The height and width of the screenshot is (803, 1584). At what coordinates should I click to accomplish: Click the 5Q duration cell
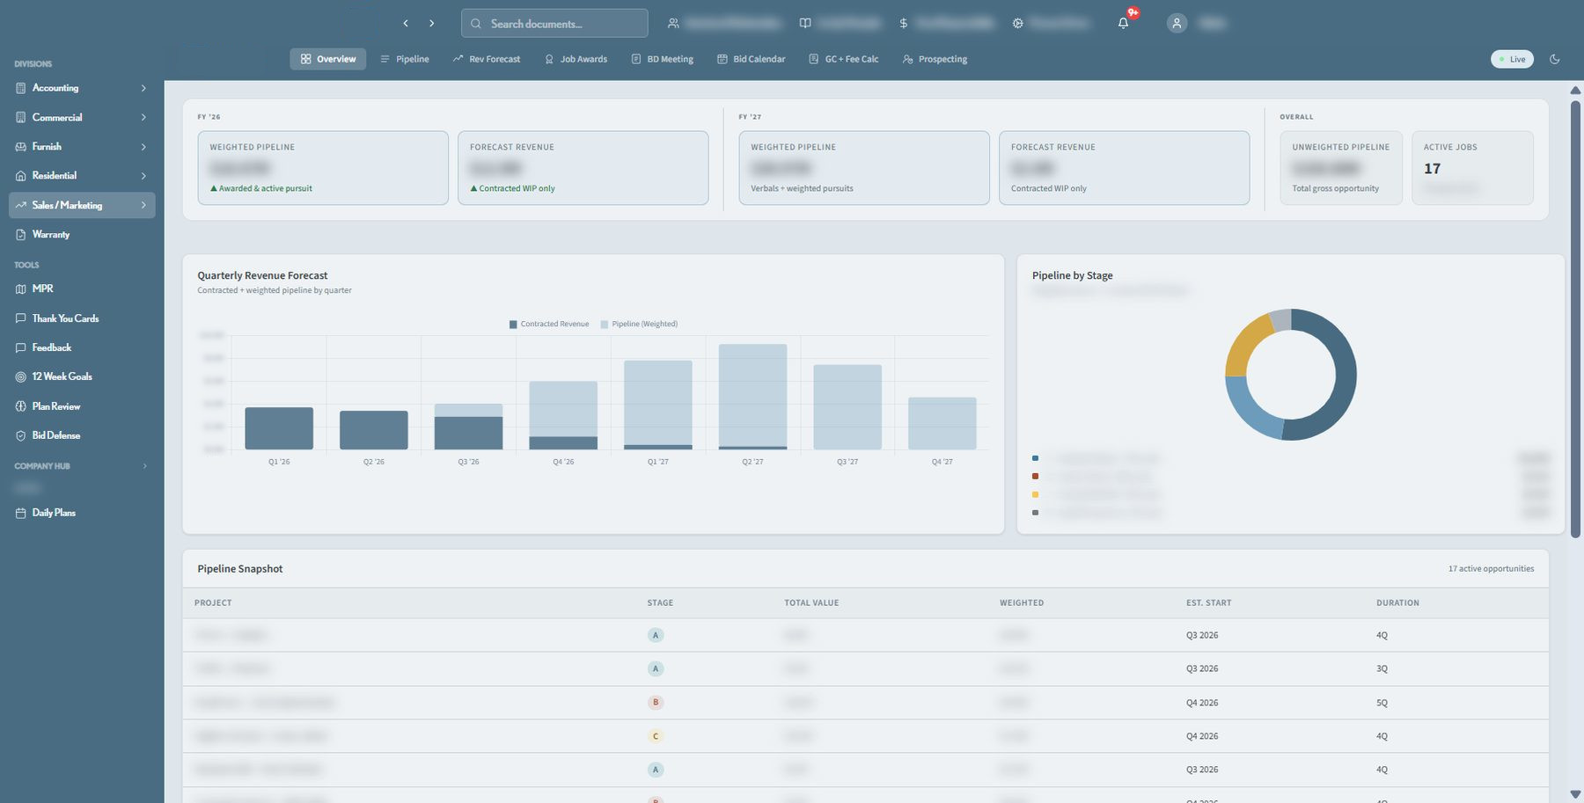(1382, 703)
